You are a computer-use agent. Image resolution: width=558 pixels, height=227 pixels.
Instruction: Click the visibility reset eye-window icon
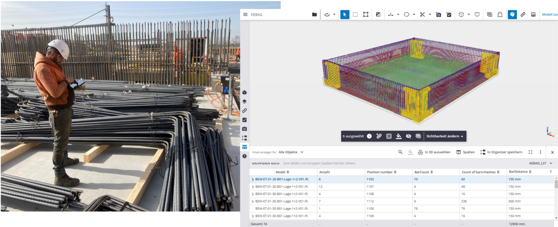point(490,15)
